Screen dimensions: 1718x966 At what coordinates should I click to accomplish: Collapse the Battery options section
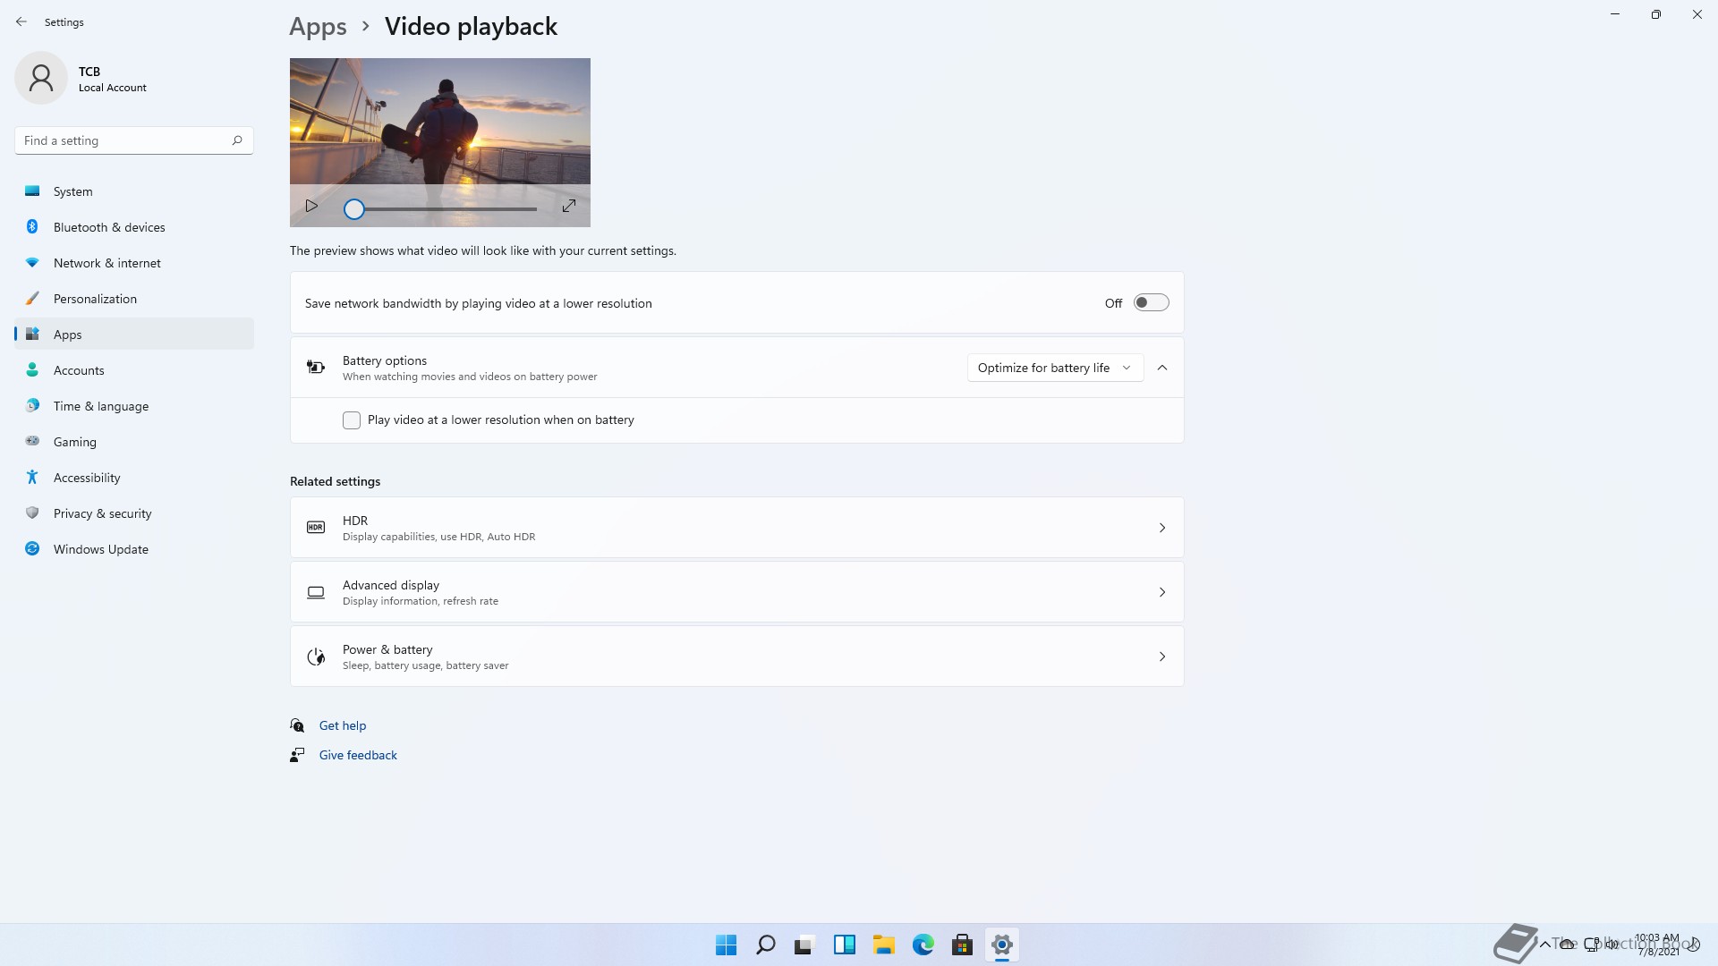[x=1162, y=368]
